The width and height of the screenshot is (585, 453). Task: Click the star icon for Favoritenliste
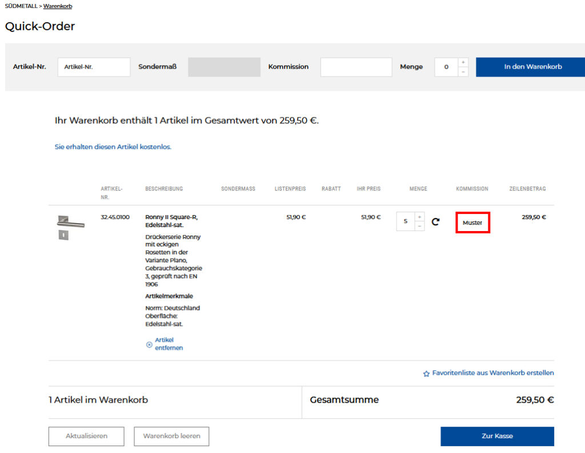click(x=426, y=374)
